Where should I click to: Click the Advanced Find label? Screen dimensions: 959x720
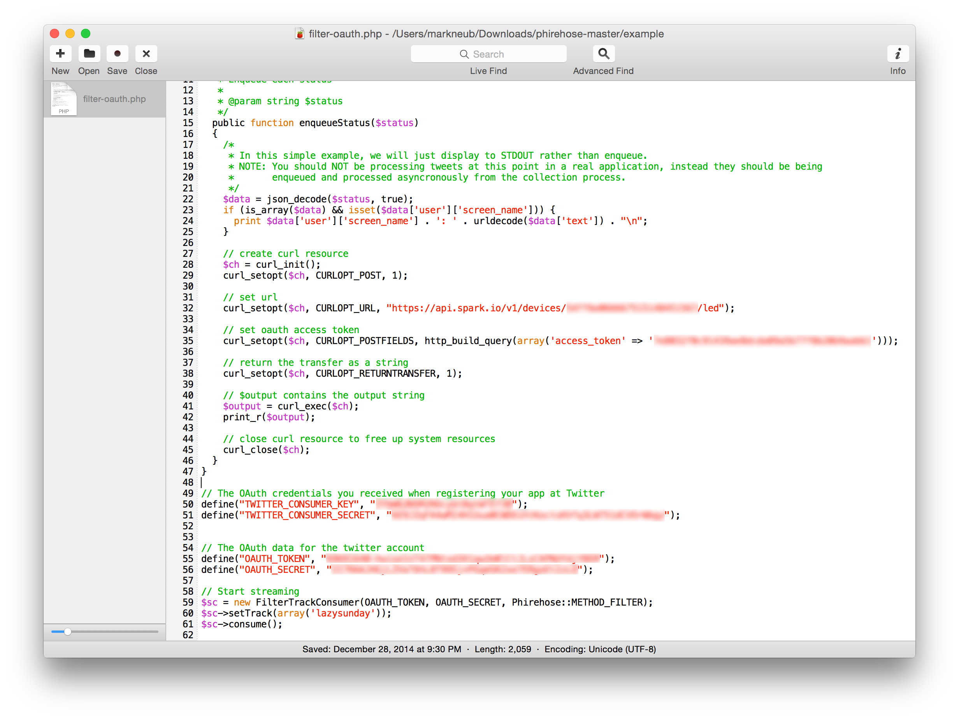pyautogui.click(x=603, y=71)
